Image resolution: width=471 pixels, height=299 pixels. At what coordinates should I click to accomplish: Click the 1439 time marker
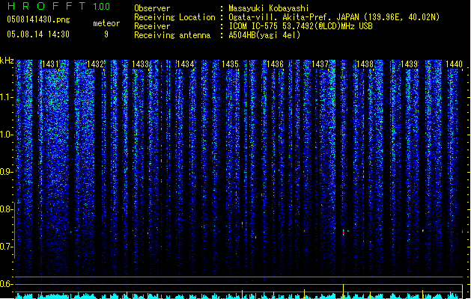pyautogui.click(x=410, y=64)
